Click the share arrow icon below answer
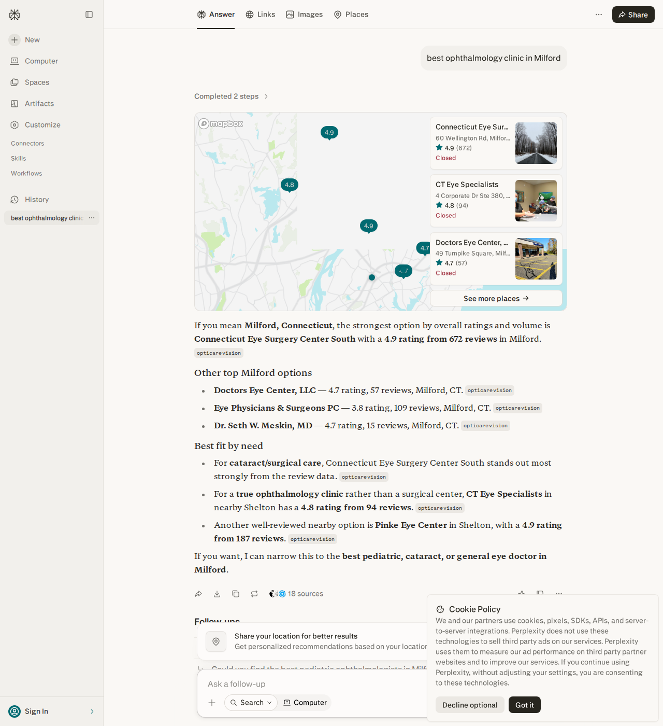 click(198, 594)
